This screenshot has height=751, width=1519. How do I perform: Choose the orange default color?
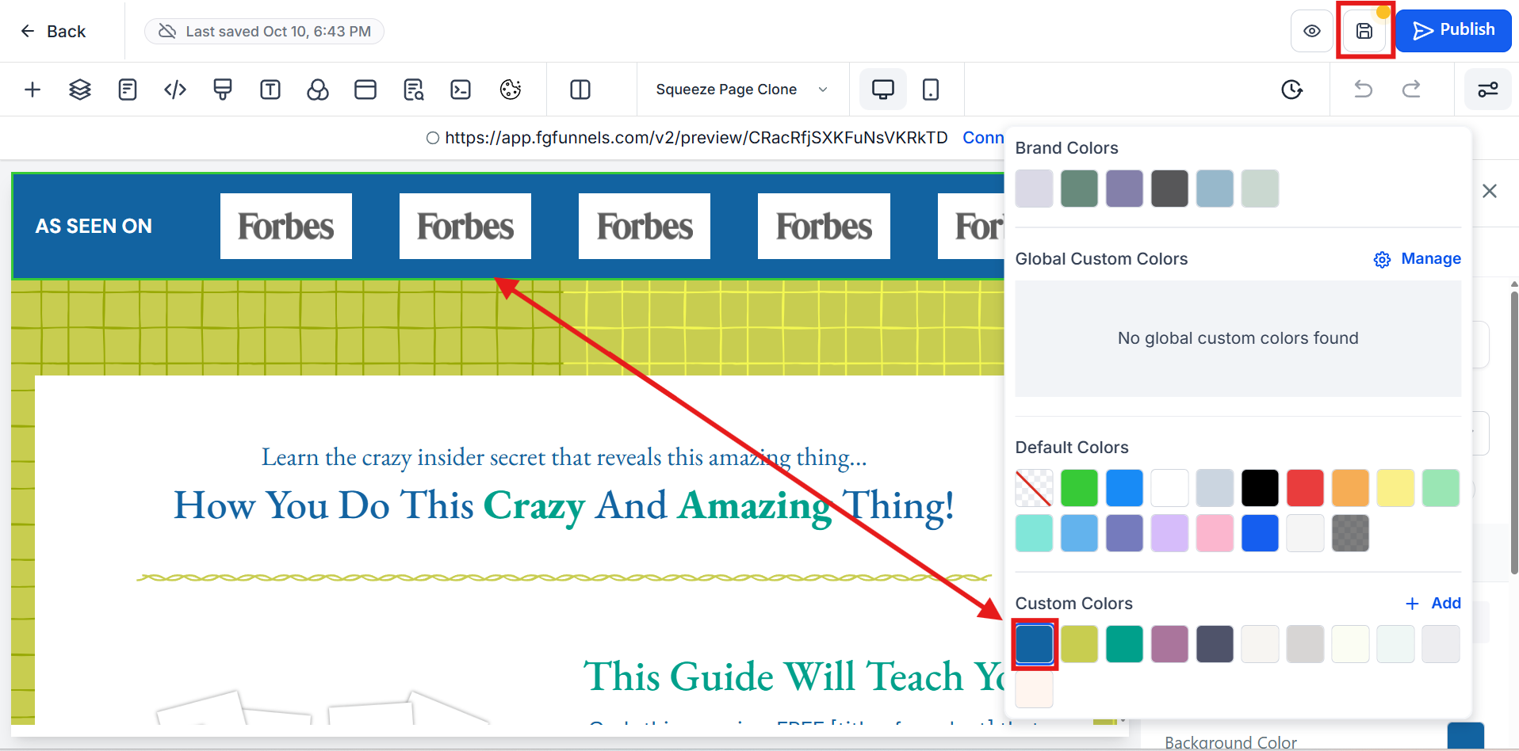(1351, 488)
